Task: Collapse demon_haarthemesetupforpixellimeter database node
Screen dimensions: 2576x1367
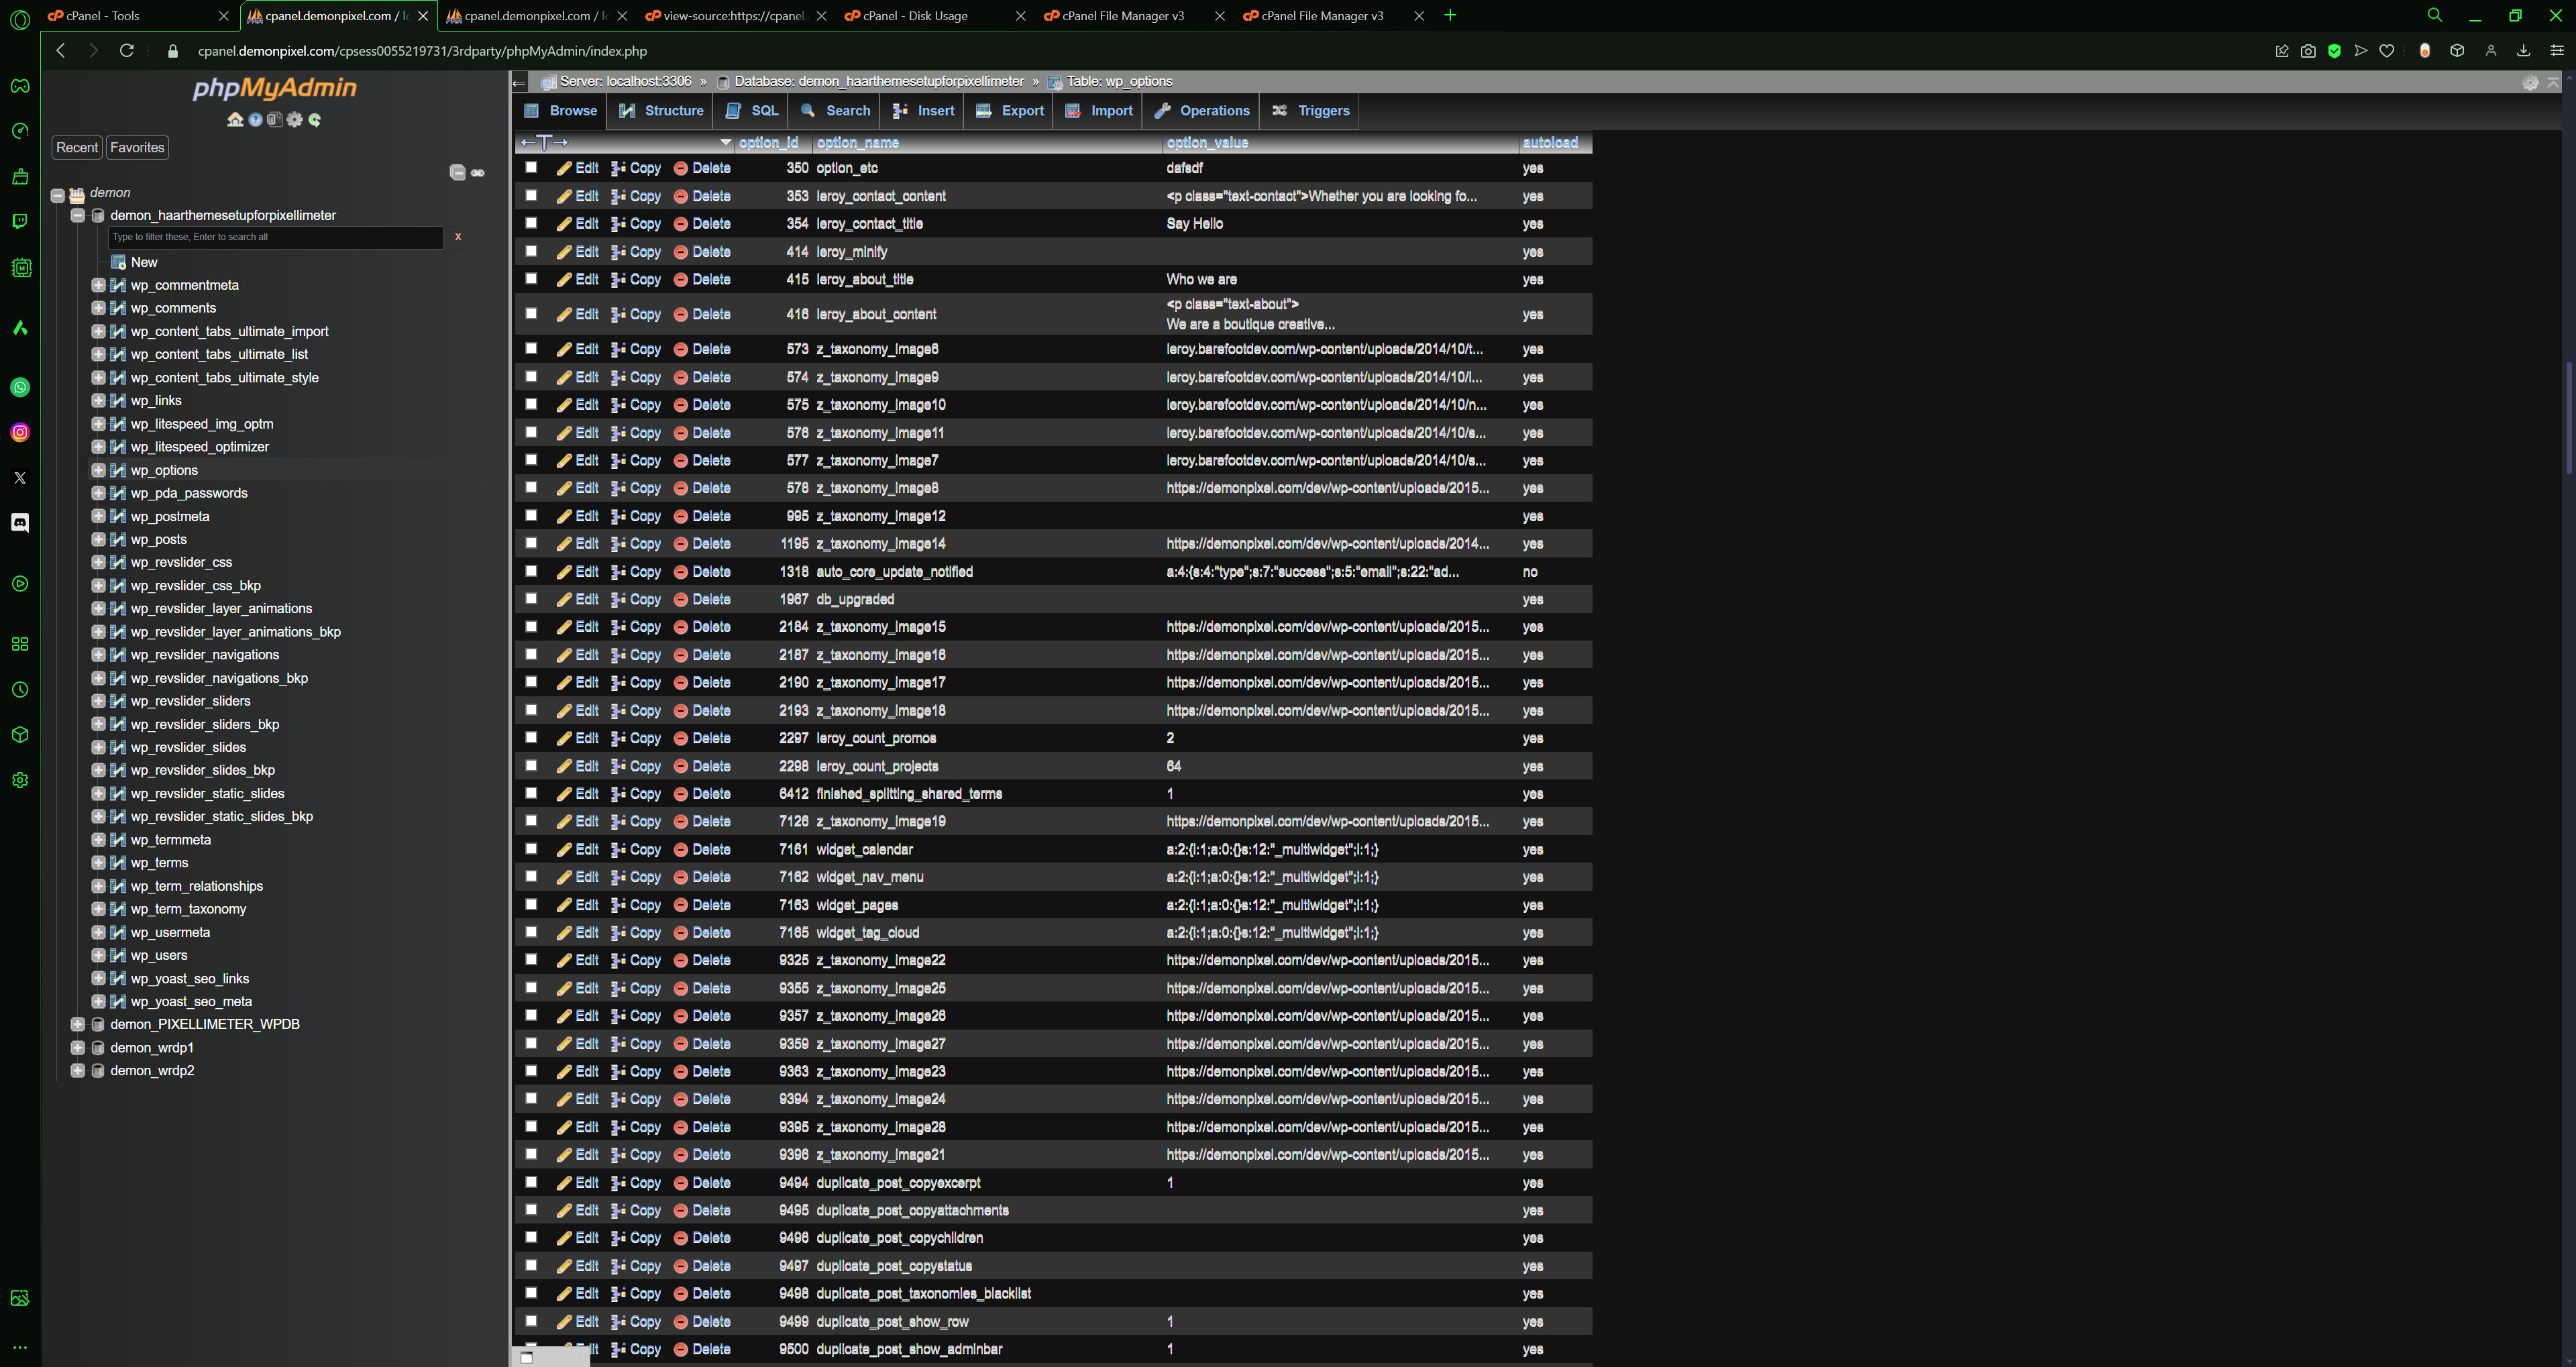Action: point(78,216)
